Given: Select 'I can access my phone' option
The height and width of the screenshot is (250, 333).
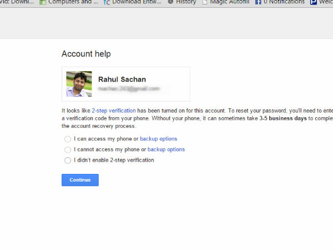Looking at the screenshot, I should [x=68, y=139].
